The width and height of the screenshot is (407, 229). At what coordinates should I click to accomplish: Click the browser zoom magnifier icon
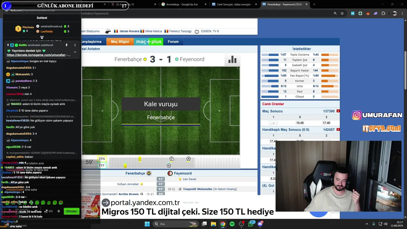[335, 13]
